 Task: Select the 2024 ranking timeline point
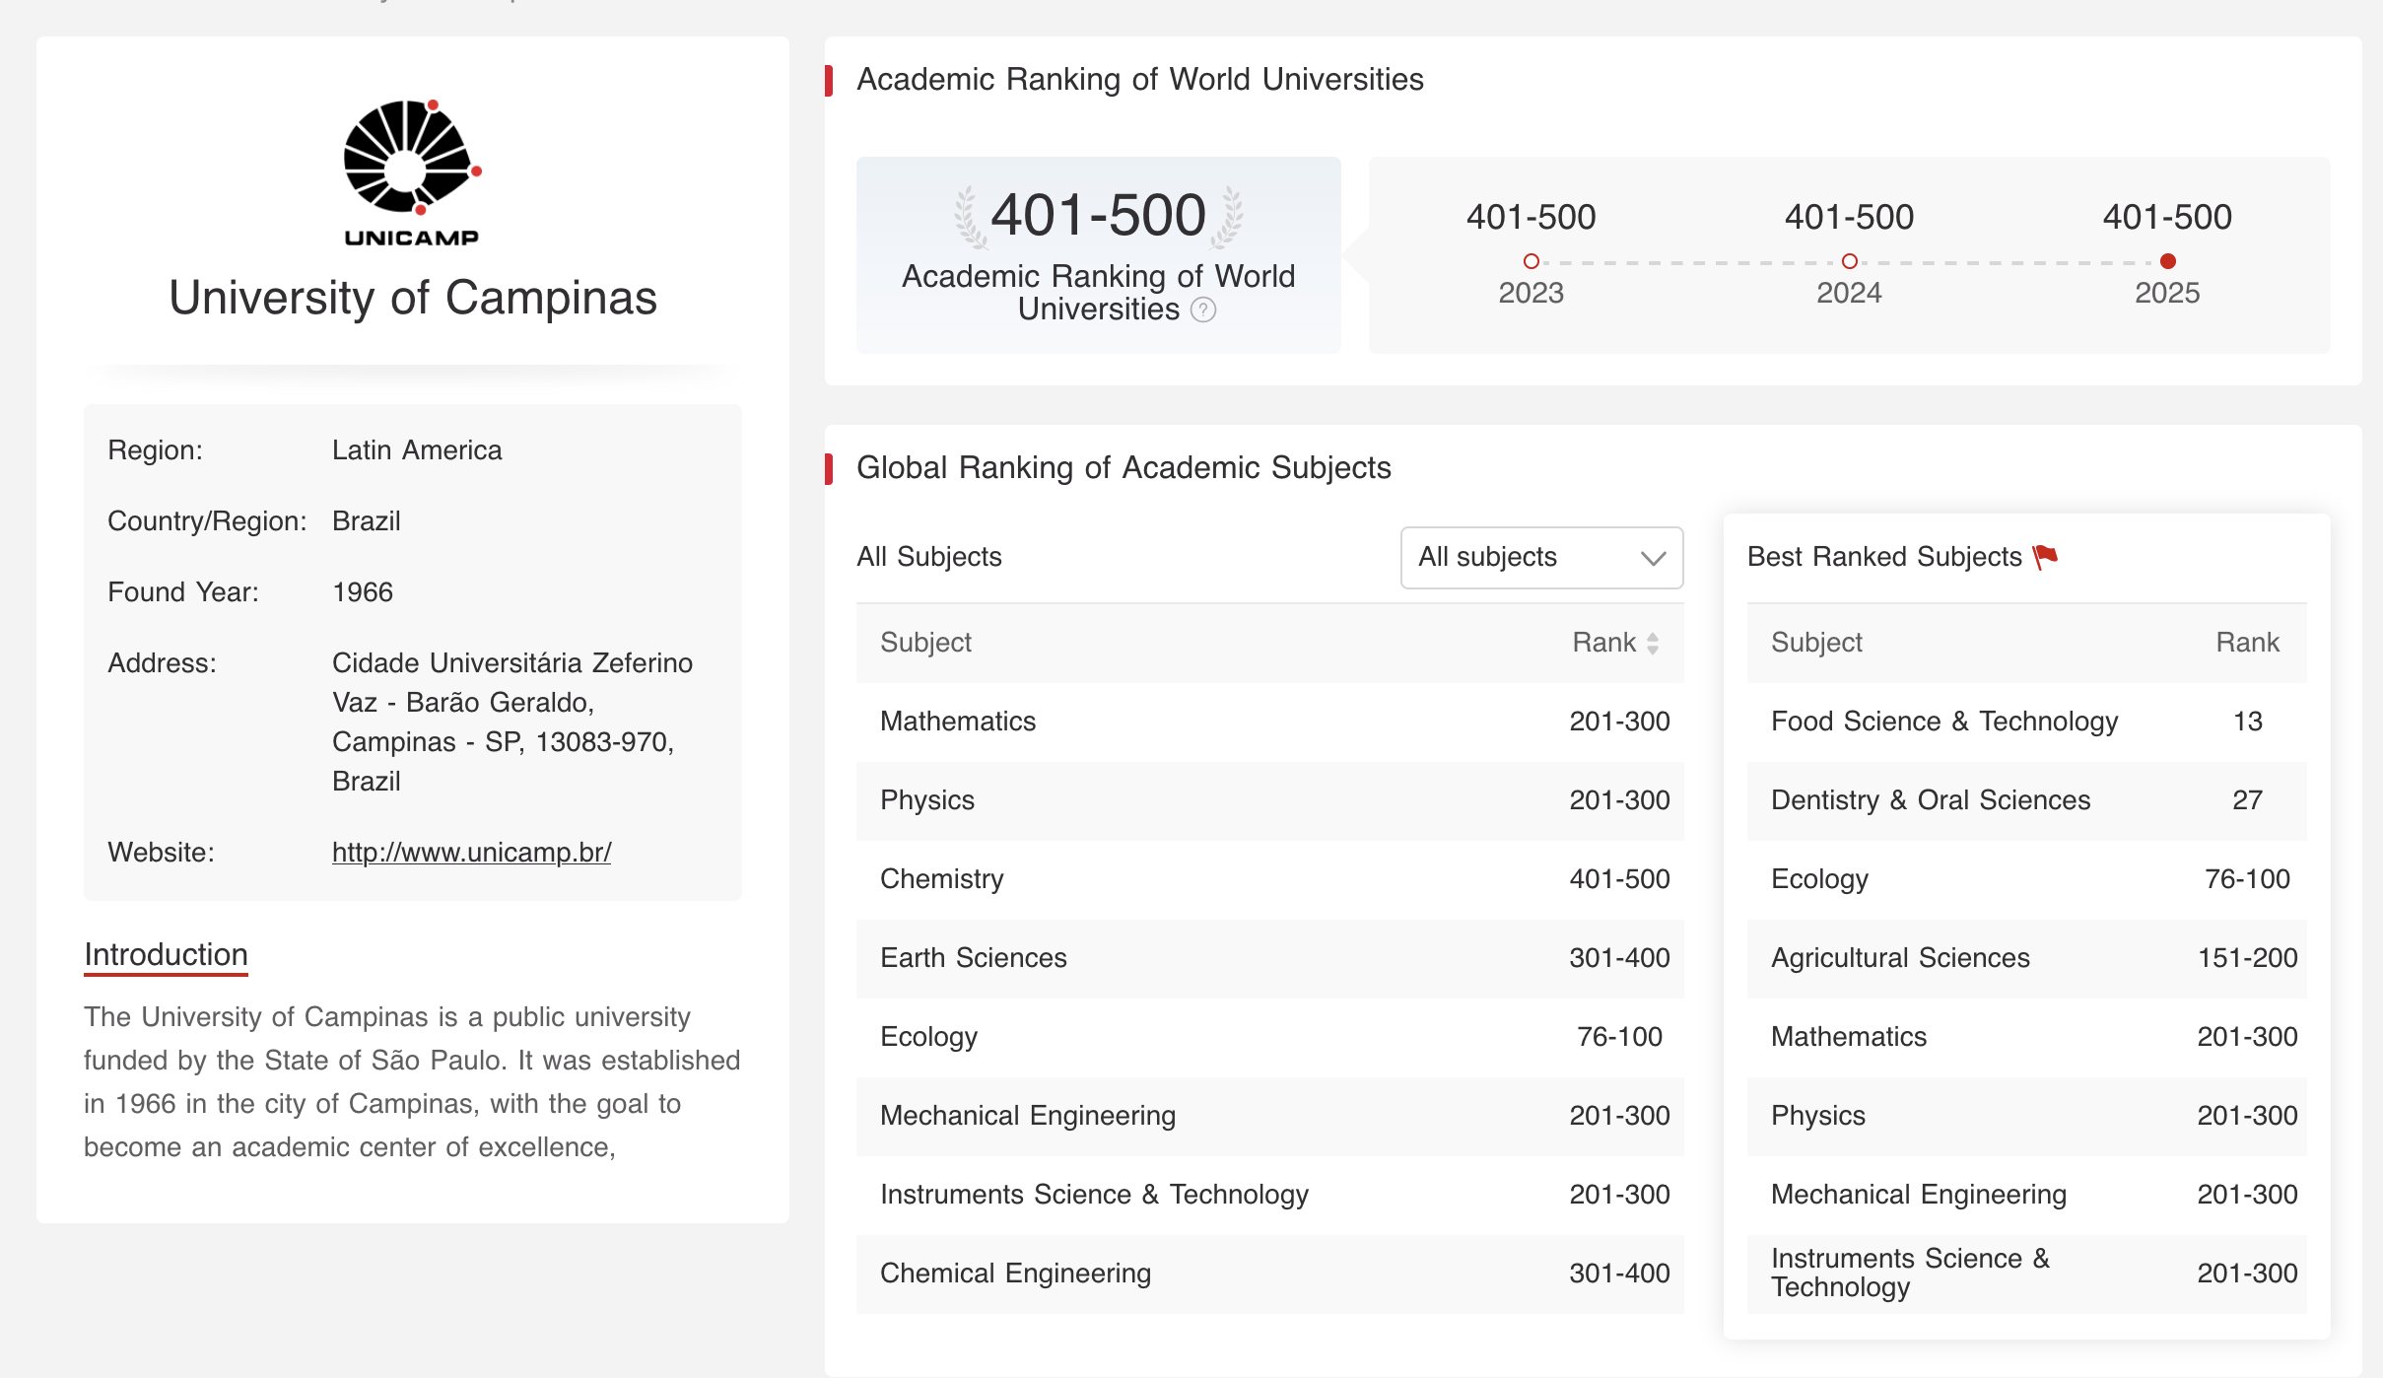(1849, 261)
